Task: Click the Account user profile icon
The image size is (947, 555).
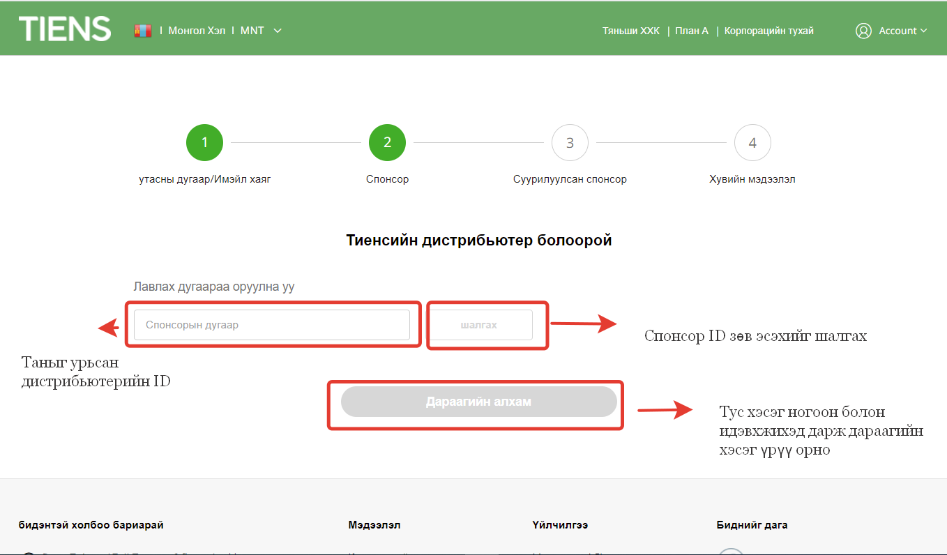Action: 863,31
